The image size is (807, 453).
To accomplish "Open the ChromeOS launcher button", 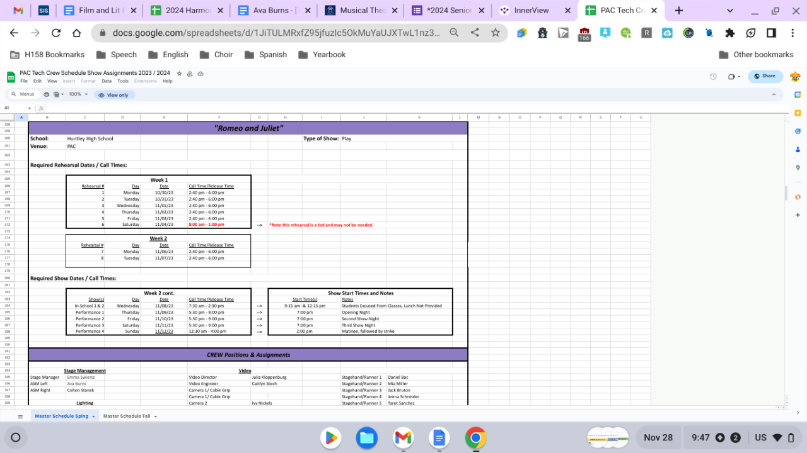I will point(16,437).
